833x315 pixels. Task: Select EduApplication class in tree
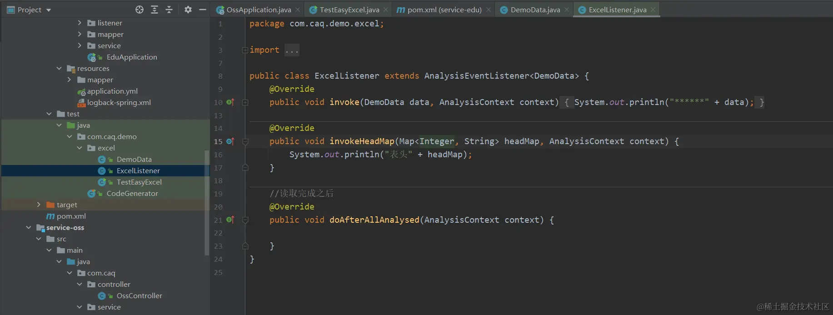132,57
